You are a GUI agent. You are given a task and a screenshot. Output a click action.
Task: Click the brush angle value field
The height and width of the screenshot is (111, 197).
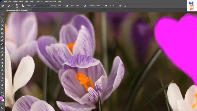coord(114,6)
